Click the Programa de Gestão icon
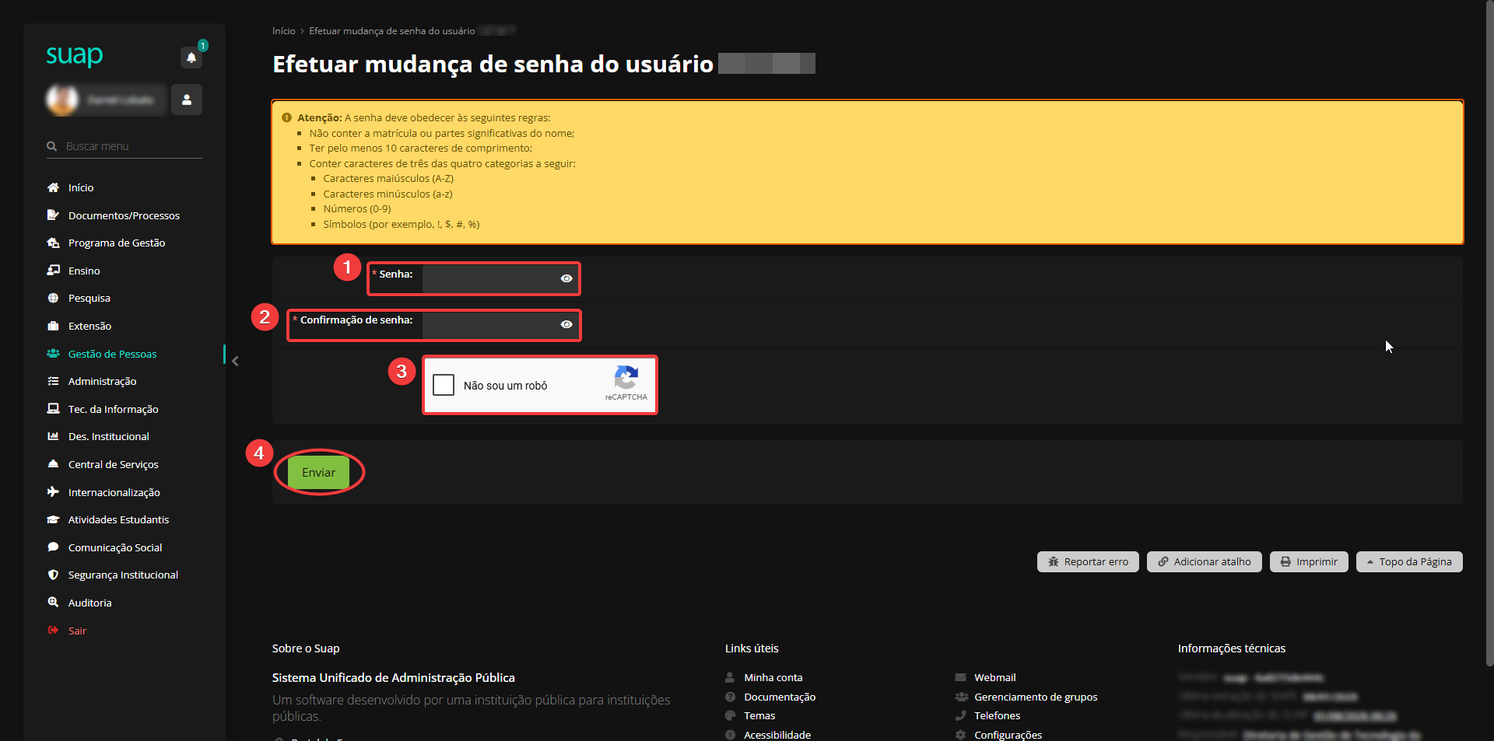Viewport: 1494px width, 741px height. pyautogui.click(x=53, y=243)
